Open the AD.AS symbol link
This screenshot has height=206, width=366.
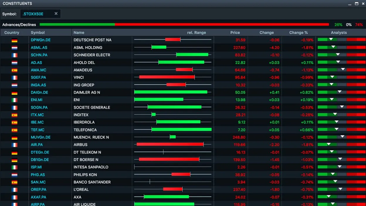(x=36, y=63)
